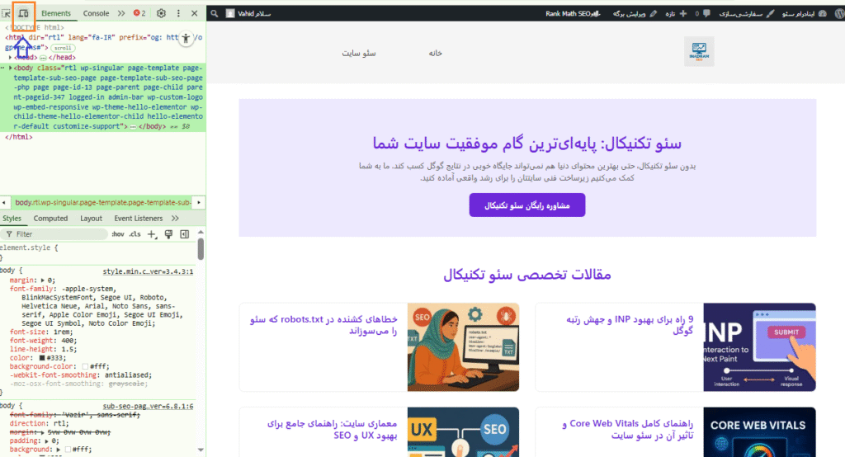Open the Core Web Vitals article title link
The height and width of the screenshot is (457, 845).
[628, 430]
